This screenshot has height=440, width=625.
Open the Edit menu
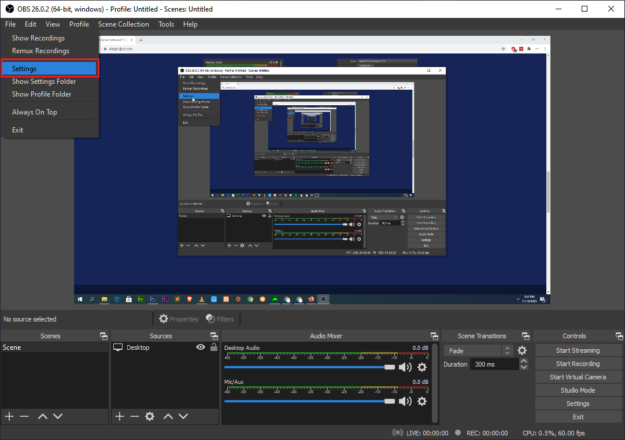click(30, 24)
